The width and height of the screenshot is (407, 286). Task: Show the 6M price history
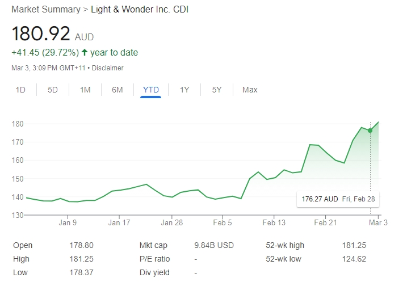click(118, 90)
